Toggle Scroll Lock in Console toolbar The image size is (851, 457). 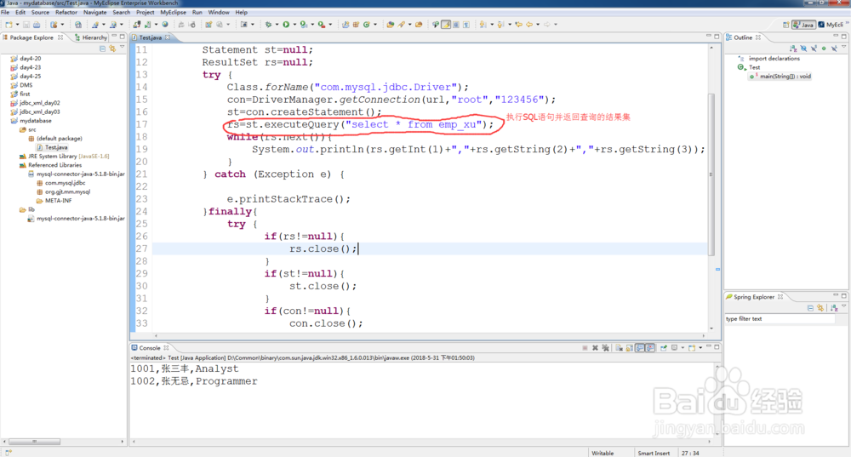tap(630, 348)
